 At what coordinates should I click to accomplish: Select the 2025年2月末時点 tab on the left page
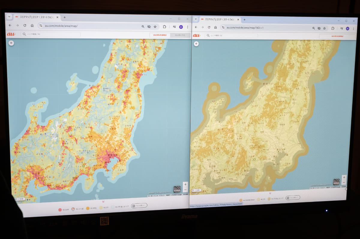(160, 35)
